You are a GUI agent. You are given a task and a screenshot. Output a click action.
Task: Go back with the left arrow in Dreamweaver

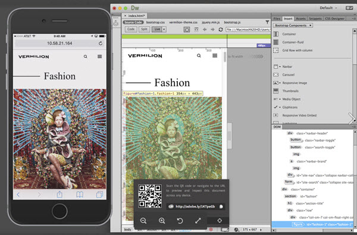[x=205, y=29]
